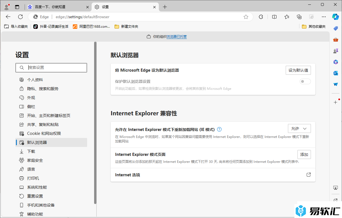This screenshot has height=218, width=342.
Task: Open 侧栏 settings section
Action: [51, 107]
